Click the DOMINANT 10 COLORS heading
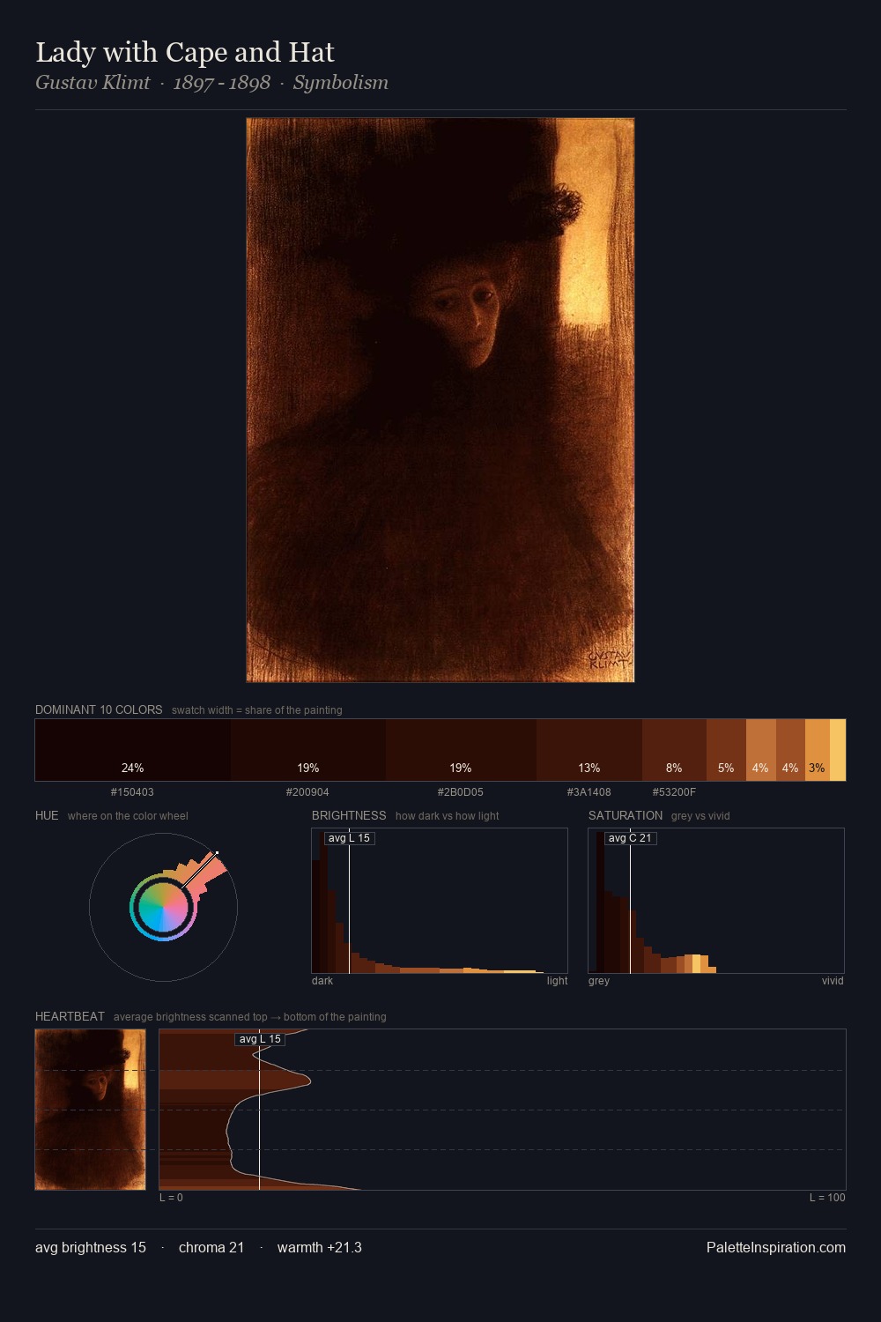 coord(99,709)
